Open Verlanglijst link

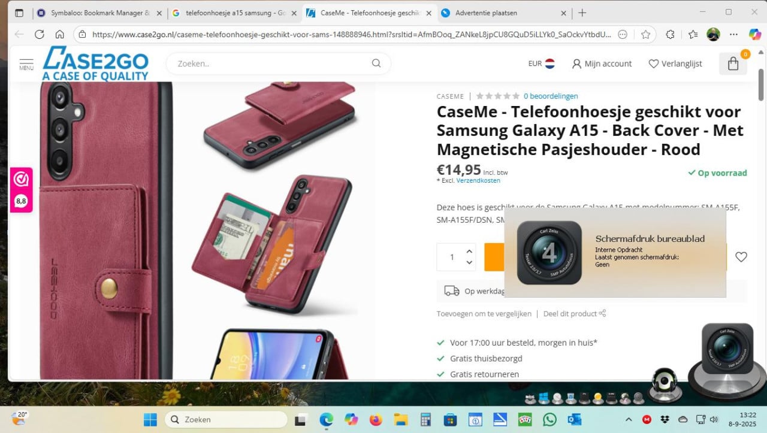(675, 63)
